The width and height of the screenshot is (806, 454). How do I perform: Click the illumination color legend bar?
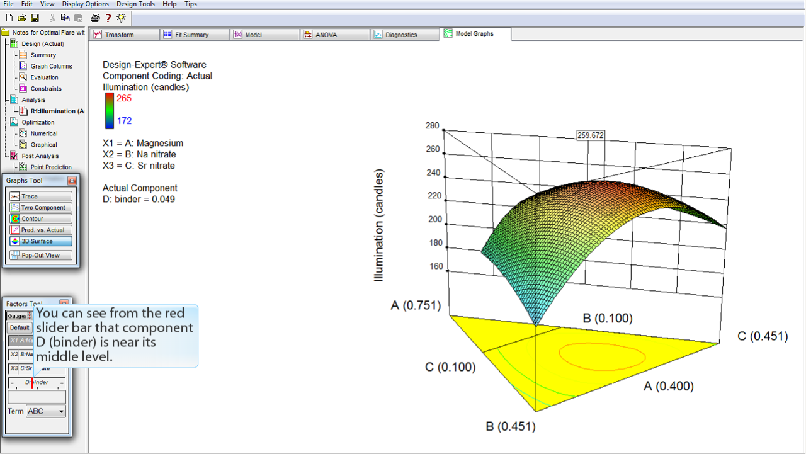110,110
